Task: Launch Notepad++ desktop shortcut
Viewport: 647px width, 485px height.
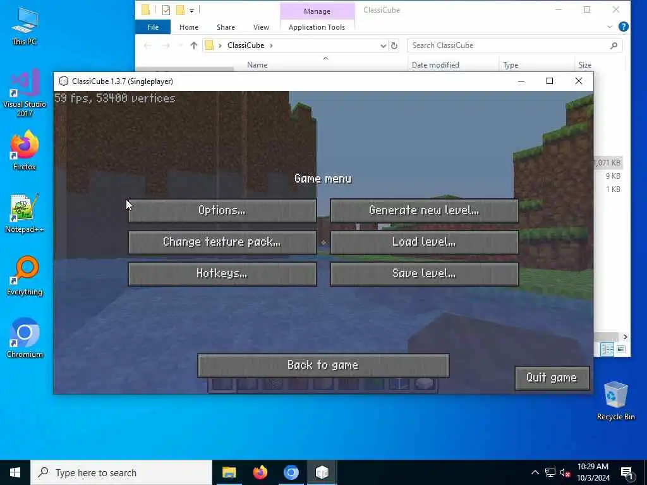Action: (x=25, y=213)
